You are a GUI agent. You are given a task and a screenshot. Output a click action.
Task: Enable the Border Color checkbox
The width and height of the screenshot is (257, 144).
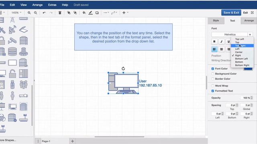[x=213, y=79]
